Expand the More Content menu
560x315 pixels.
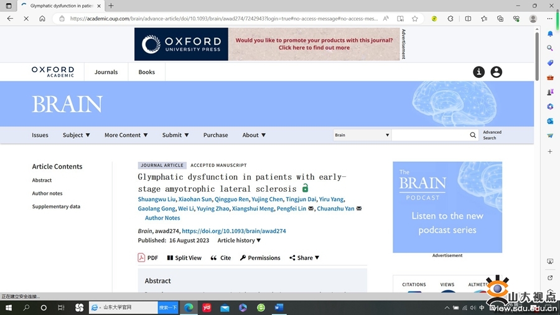(x=126, y=135)
